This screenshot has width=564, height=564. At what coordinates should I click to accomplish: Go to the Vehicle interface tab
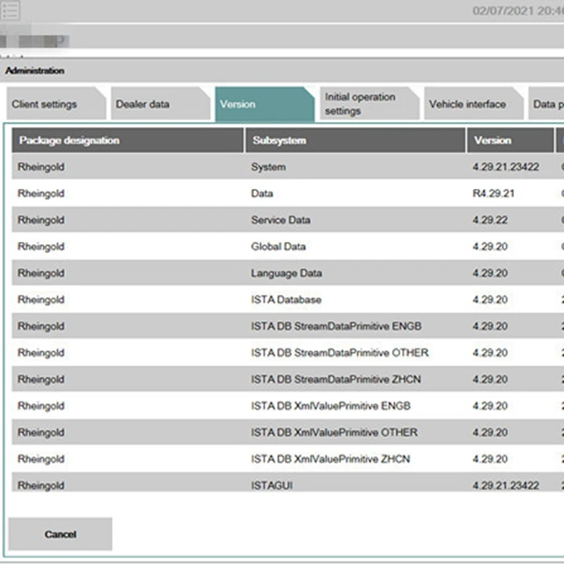point(474,104)
